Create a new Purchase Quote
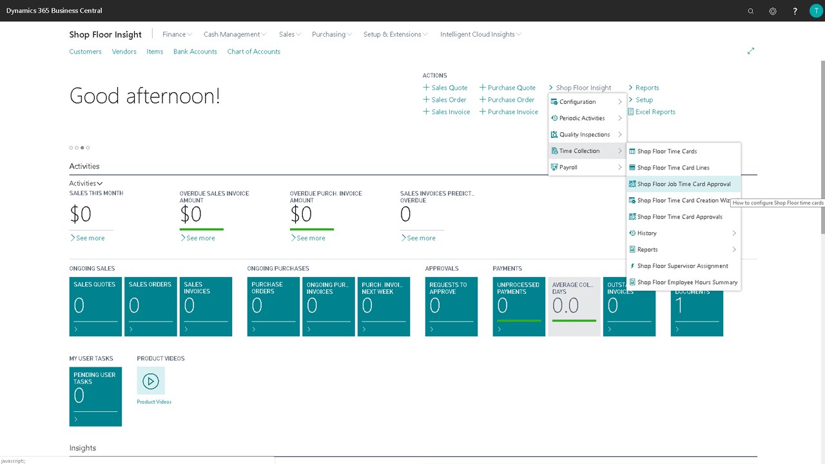The height and width of the screenshot is (464, 825). (x=508, y=88)
